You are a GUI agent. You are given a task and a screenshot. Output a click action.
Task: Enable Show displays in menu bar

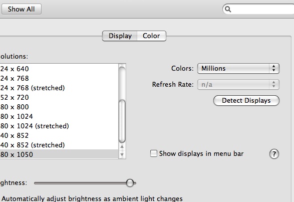click(x=154, y=153)
